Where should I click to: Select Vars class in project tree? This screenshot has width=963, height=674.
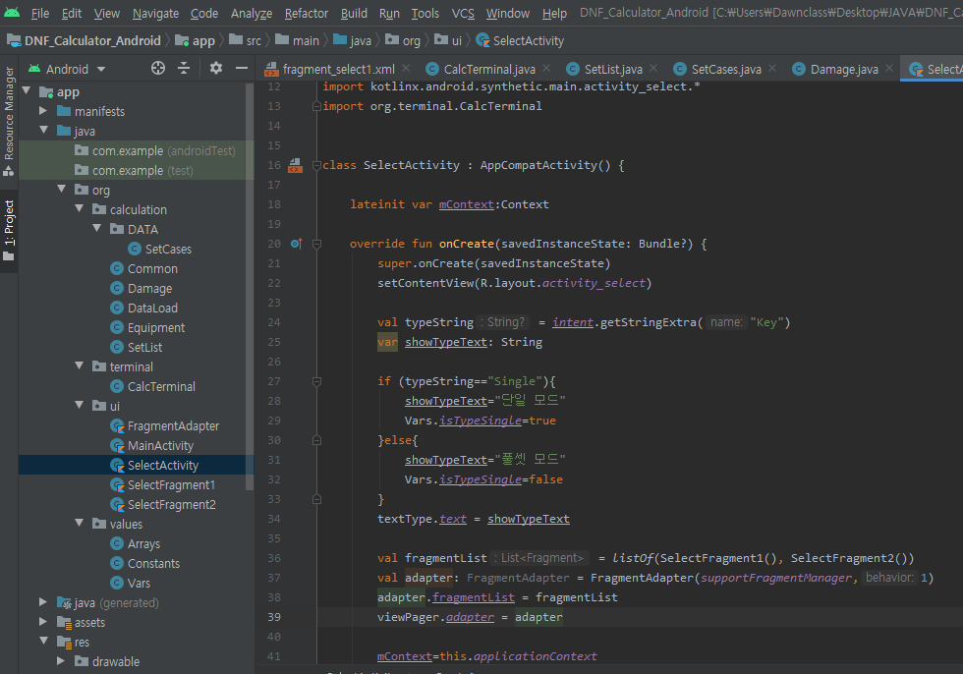tap(130, 583)
